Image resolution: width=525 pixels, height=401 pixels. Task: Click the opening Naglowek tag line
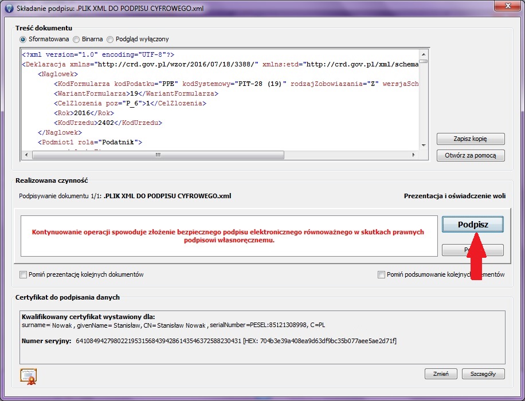point(58,74)
